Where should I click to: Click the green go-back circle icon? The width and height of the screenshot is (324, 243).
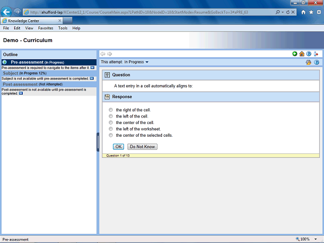tap(295, 54)
